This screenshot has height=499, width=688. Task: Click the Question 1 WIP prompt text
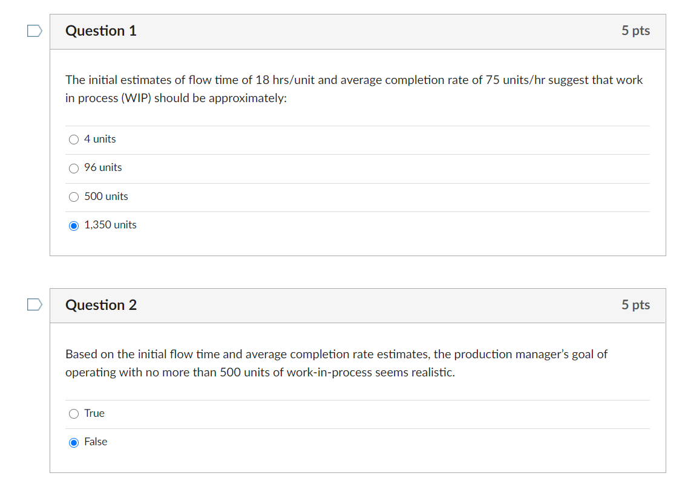click(354, 89)
